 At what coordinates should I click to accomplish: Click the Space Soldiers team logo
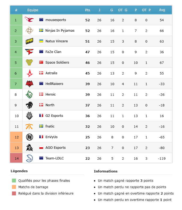click(29, 63)
